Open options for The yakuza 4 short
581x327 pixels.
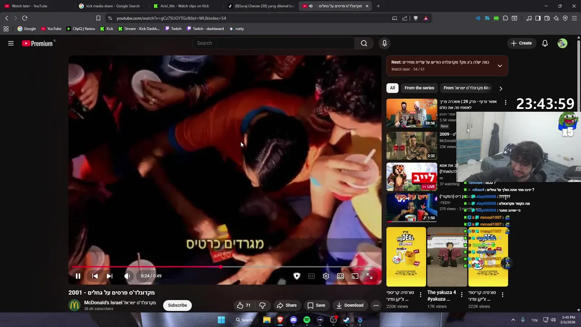click(x=462, y=295)
